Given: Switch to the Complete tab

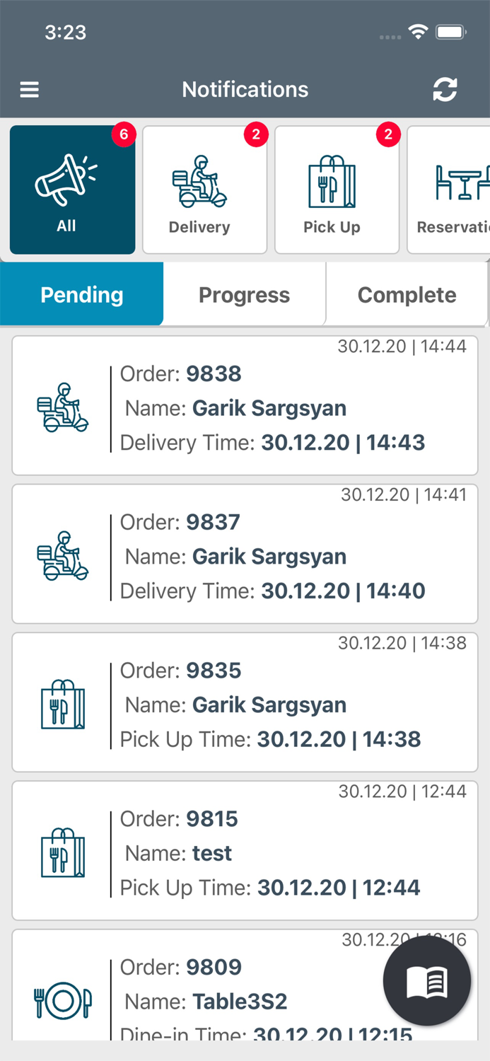Looking at the screenshot, I should coord(407,294).
